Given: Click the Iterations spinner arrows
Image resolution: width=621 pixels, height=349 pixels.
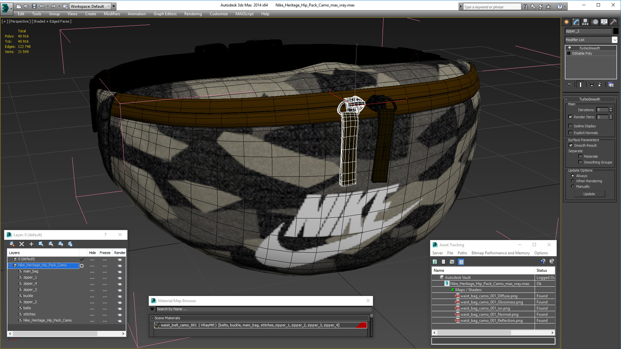Looking at the screenshot, I should [611, 110].
